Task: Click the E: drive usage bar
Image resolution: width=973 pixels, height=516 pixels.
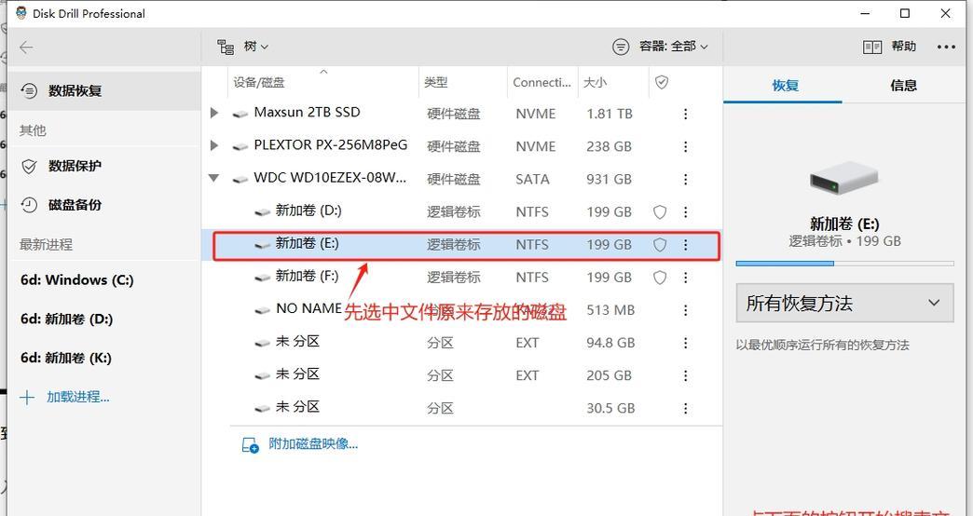Action: pos(844,264)
